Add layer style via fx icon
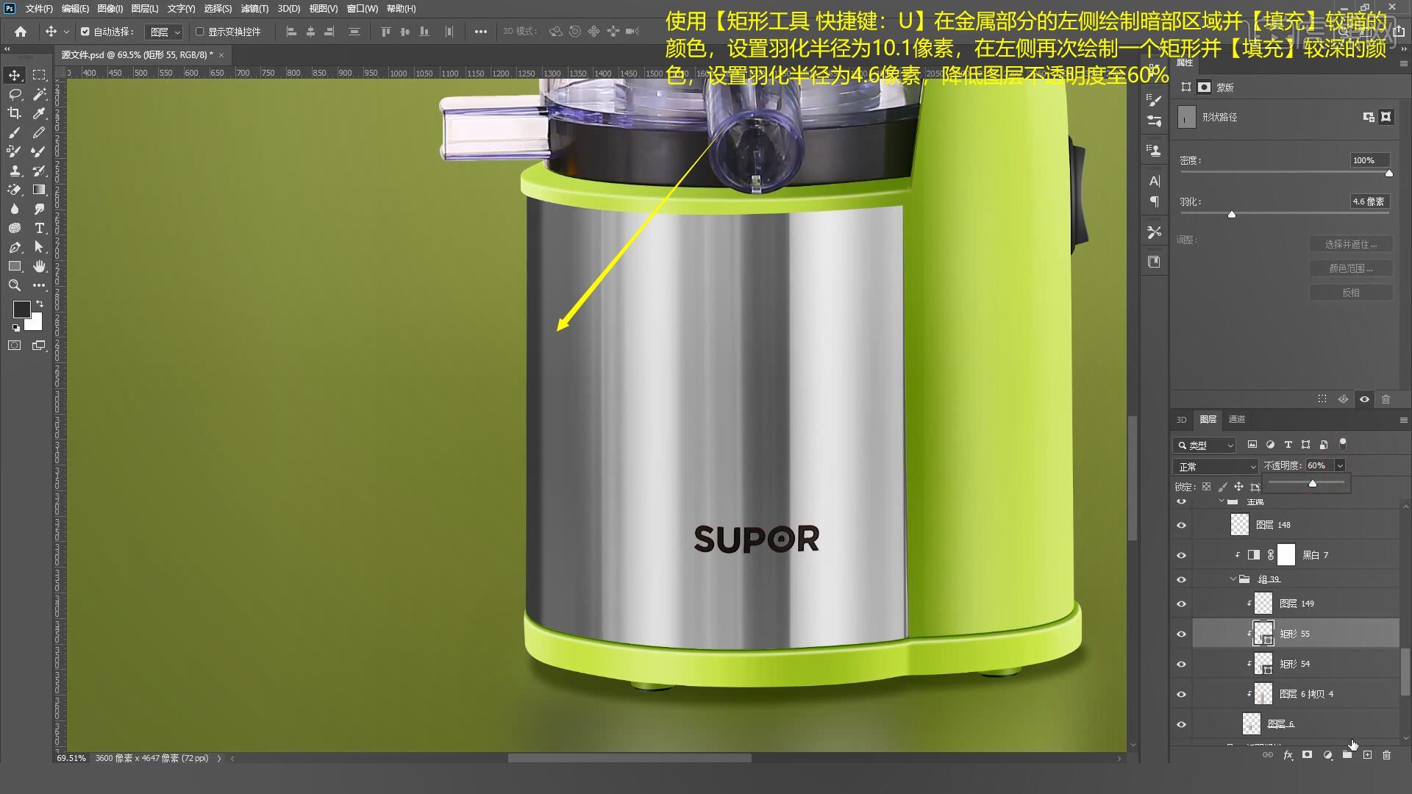Viewport: 1412px width, 794px height. (1288, 755)
